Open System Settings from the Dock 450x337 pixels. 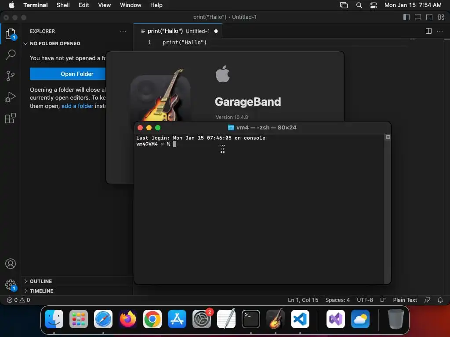(x=202, y=319)
